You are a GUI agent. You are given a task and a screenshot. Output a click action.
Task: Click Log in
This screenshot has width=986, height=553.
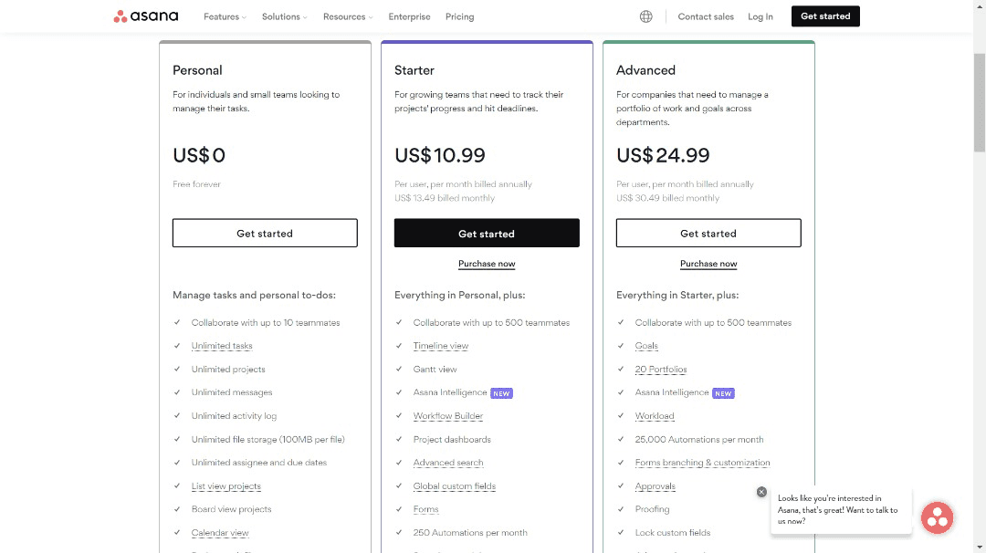pyautogui.click(x=760, y=16)
